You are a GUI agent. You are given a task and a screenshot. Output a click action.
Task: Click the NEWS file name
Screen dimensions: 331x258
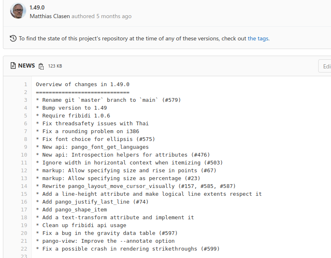coord(26,66)
